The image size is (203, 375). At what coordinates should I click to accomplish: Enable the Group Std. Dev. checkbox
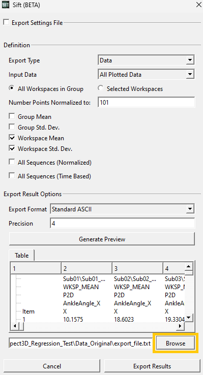pyautogui.click(x=12, y=127)
